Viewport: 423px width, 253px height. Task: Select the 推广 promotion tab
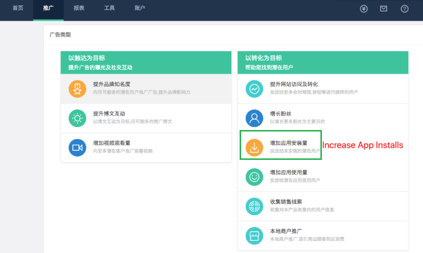[48, 8]
